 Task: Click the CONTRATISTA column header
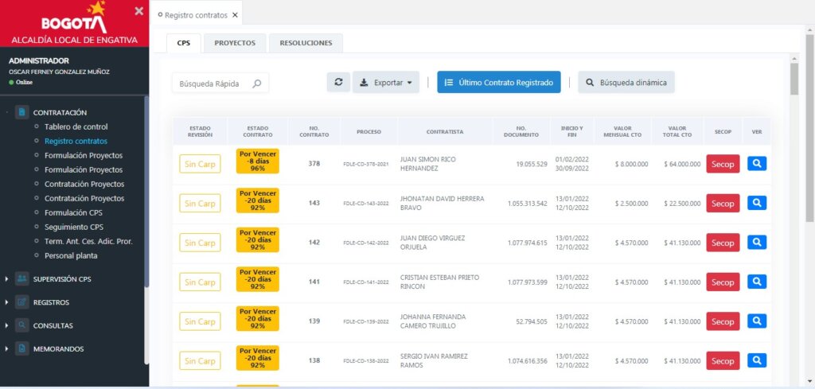pyautogui.click(x=444, y=132)
